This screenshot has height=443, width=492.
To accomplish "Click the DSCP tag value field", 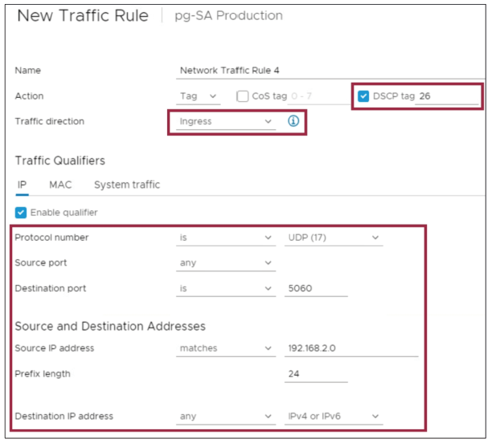I will 446,96.
